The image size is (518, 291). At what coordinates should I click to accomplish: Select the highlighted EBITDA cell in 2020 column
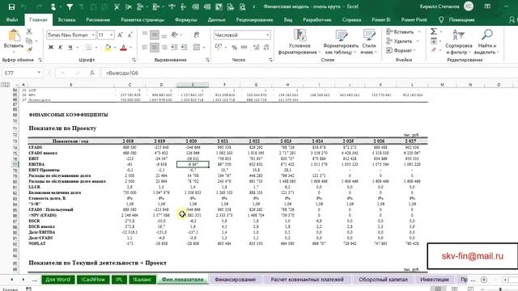click(193, 164)
